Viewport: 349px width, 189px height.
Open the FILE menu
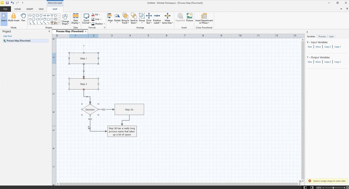pos(5,9)
